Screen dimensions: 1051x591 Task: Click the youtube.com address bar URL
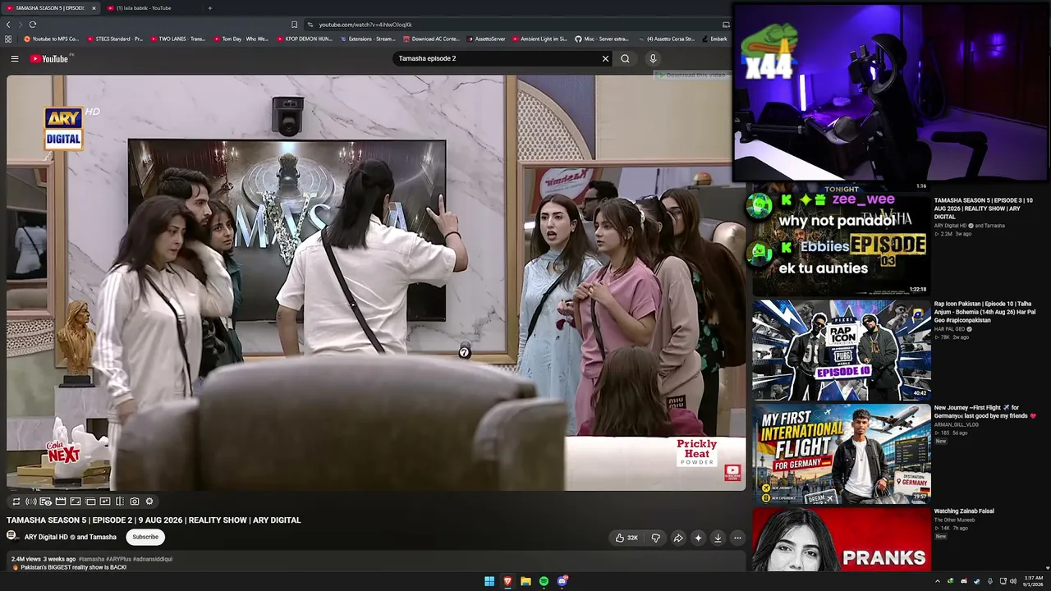click(365, 25)
